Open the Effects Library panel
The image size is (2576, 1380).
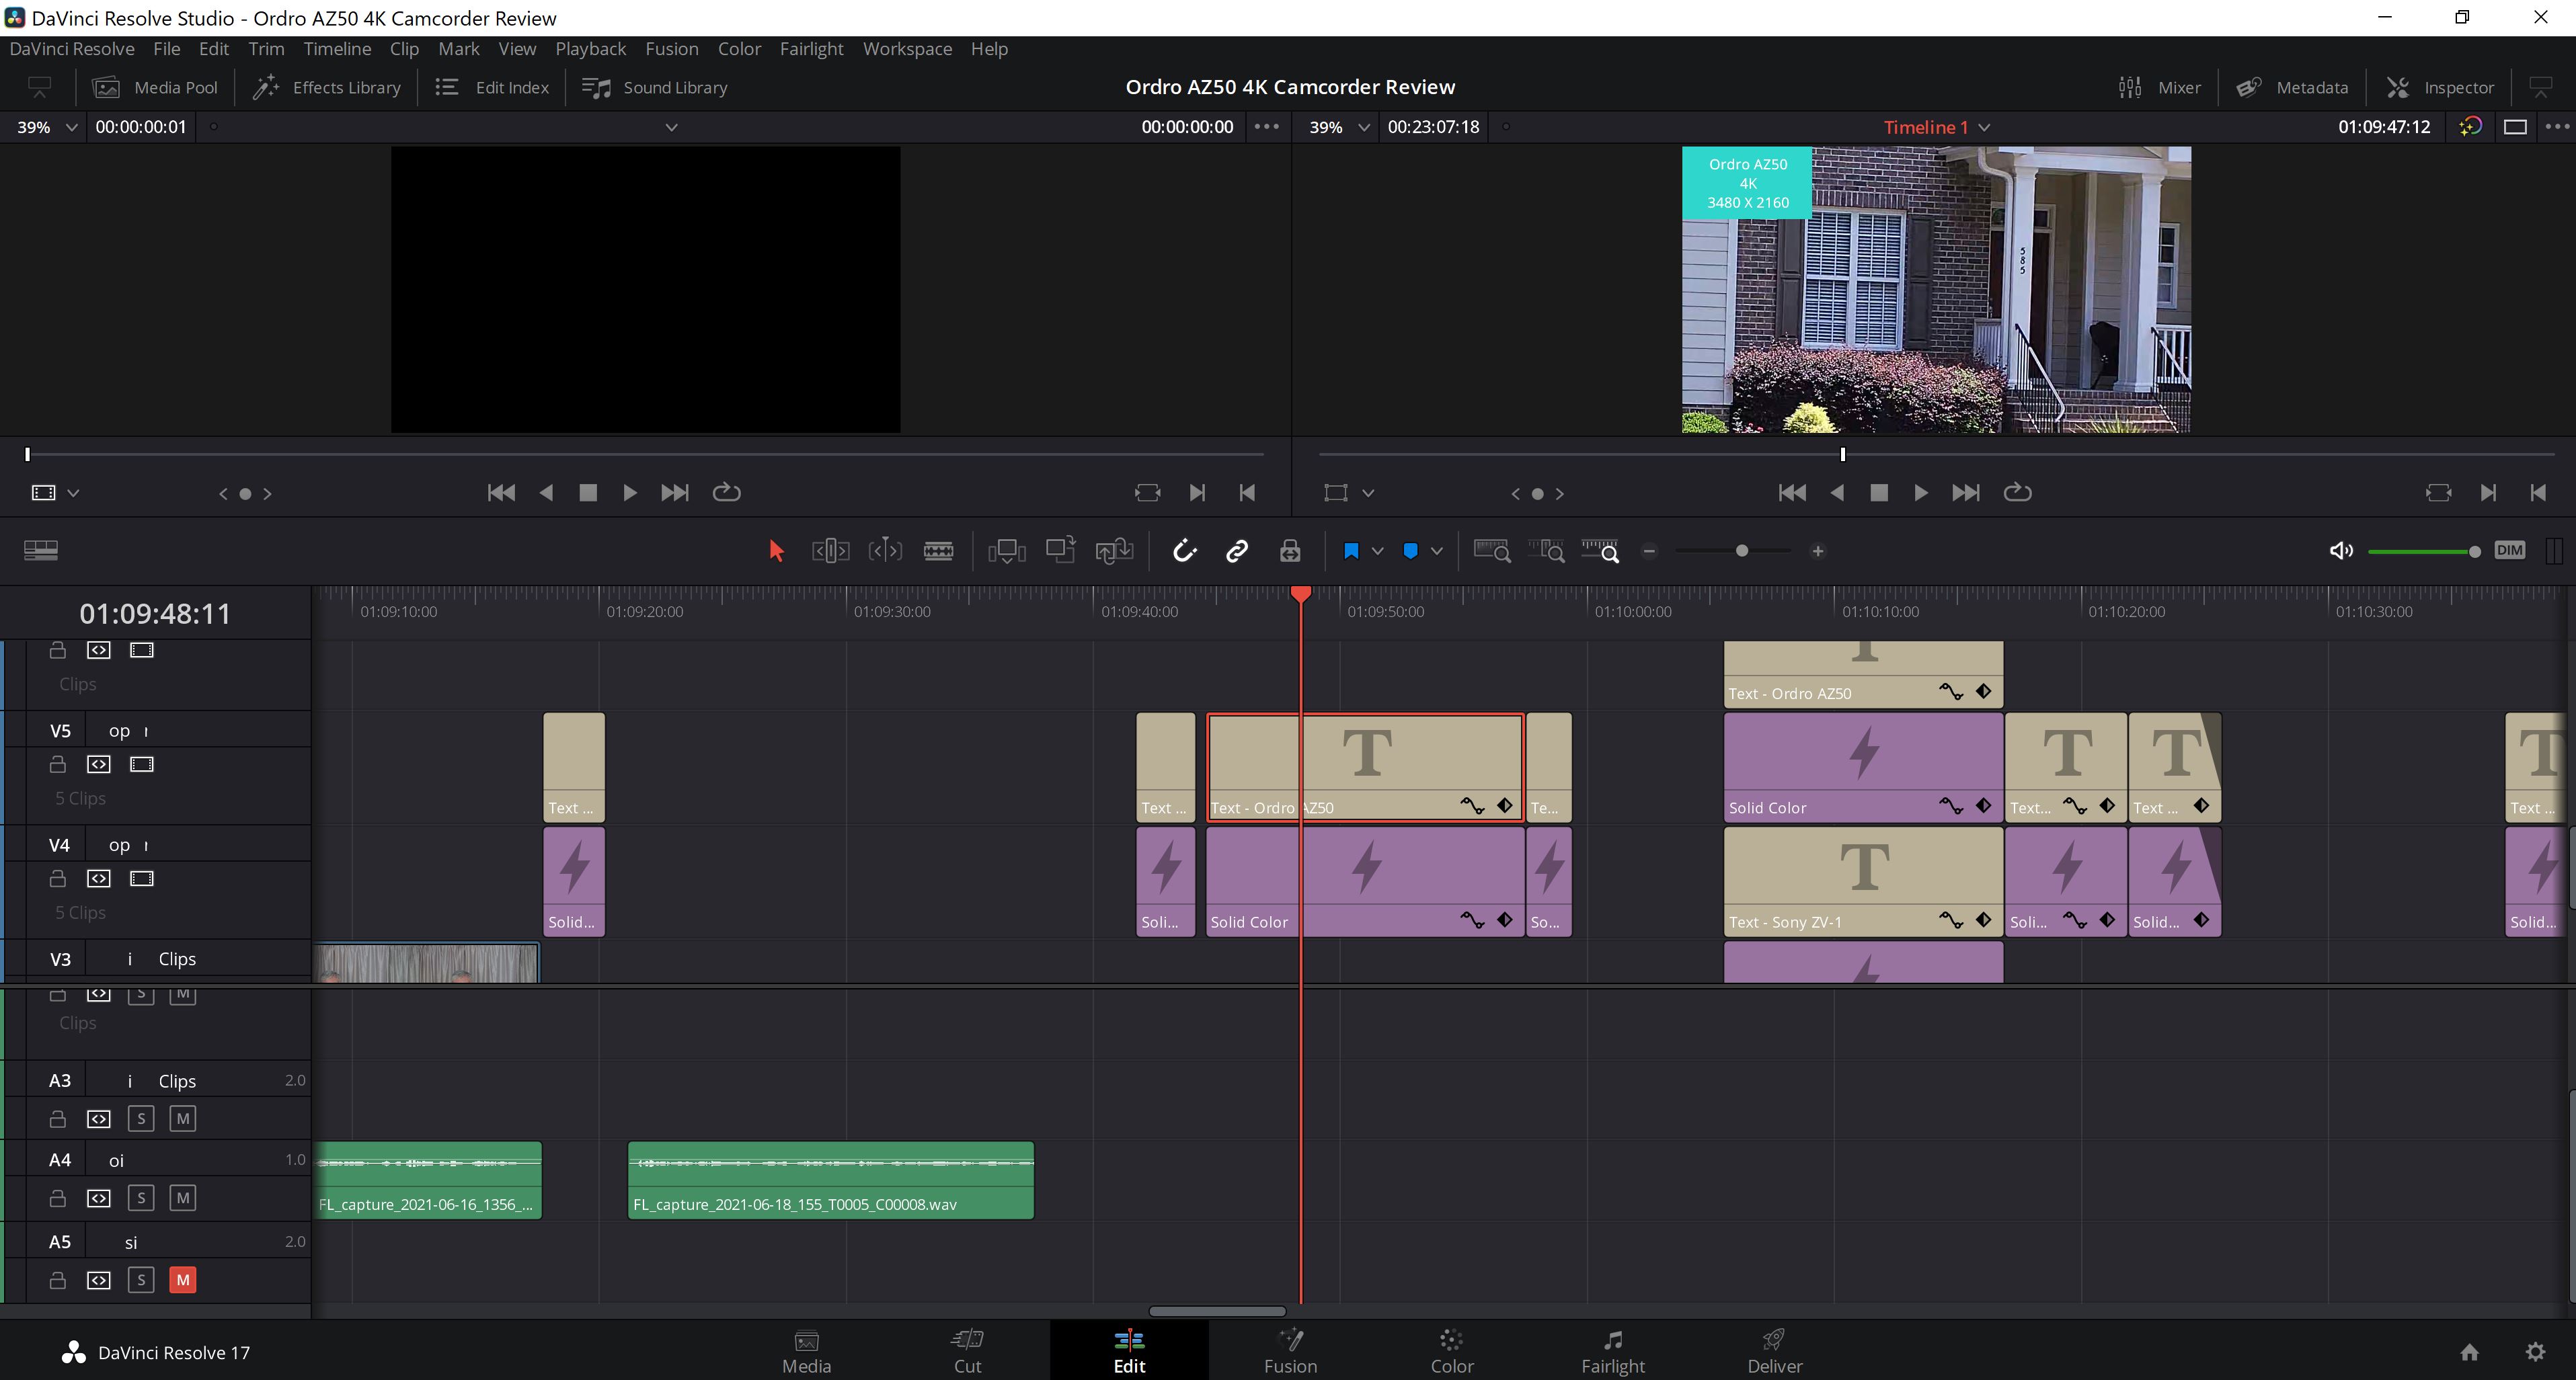(x=327, y=87)
